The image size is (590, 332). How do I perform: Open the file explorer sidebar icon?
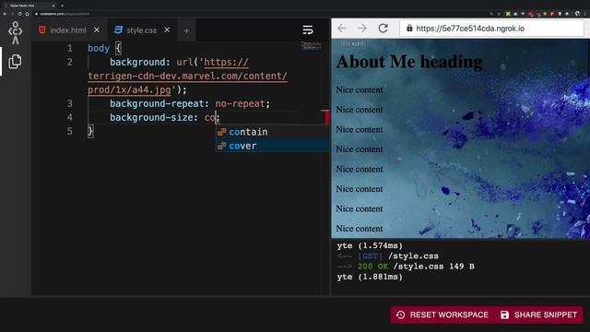click(x=15, y=62)
